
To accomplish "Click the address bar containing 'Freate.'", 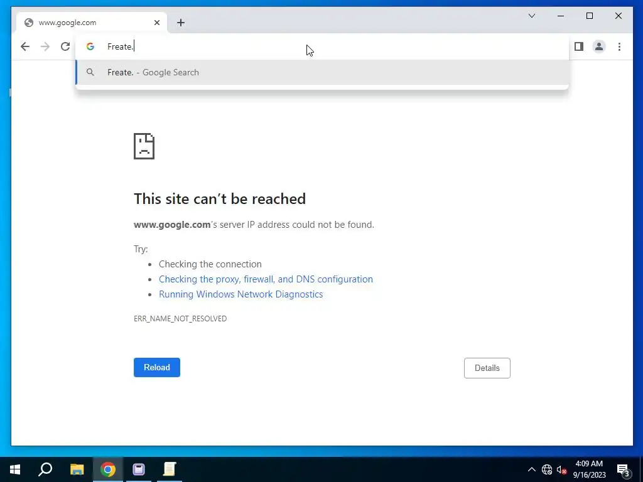I will click(x=322, y=46).
